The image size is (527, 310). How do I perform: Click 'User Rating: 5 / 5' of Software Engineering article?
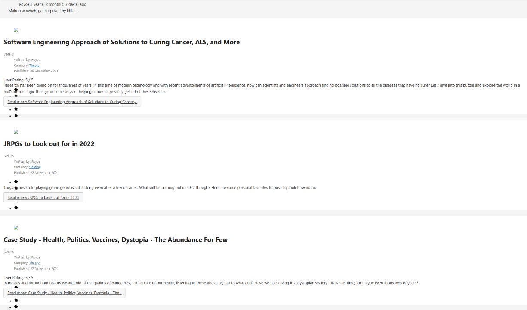tap(18, 80)
